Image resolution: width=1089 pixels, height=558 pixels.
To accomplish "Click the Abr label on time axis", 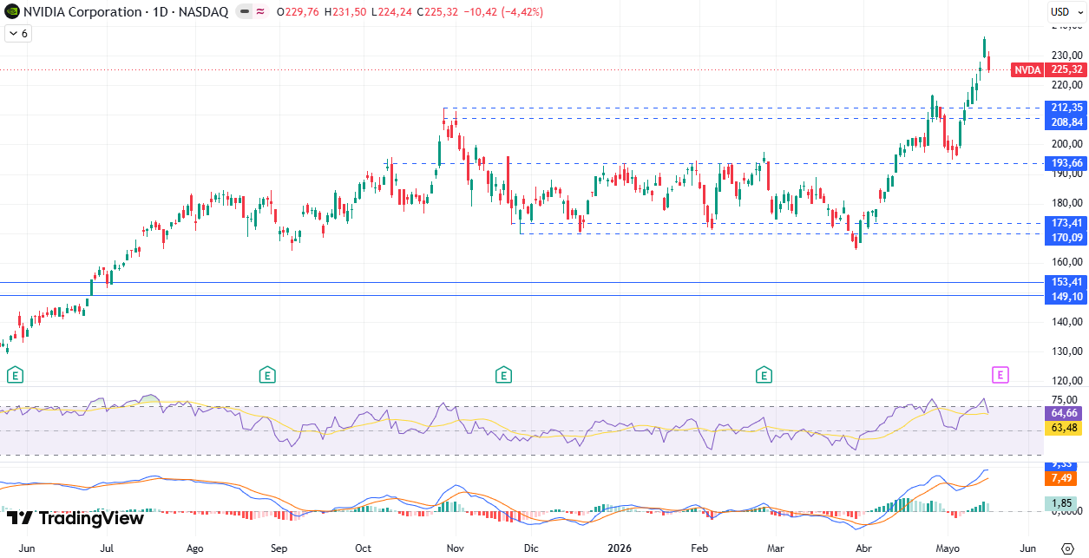I will (x=863, y=548).
